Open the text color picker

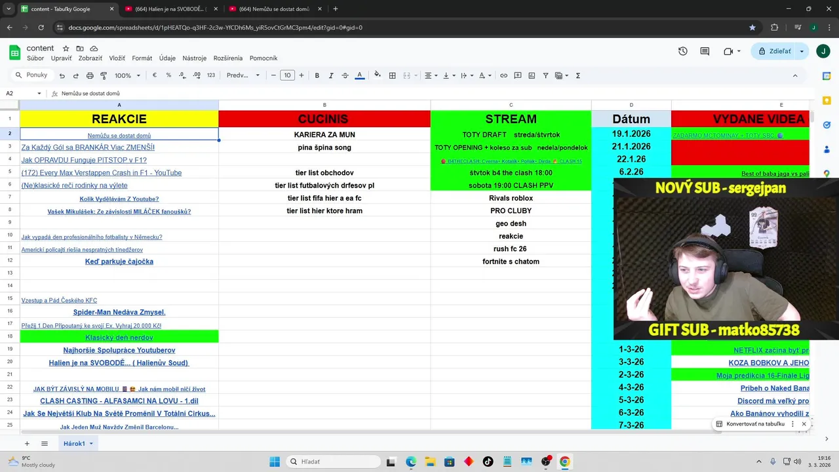[x=359, y=75]
